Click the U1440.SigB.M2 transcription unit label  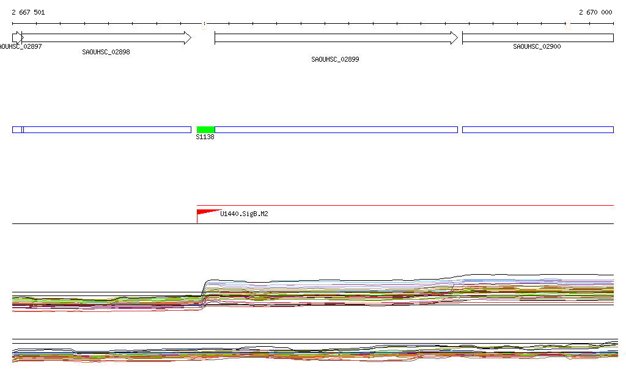pyautogui.click(x=244, y=214)
